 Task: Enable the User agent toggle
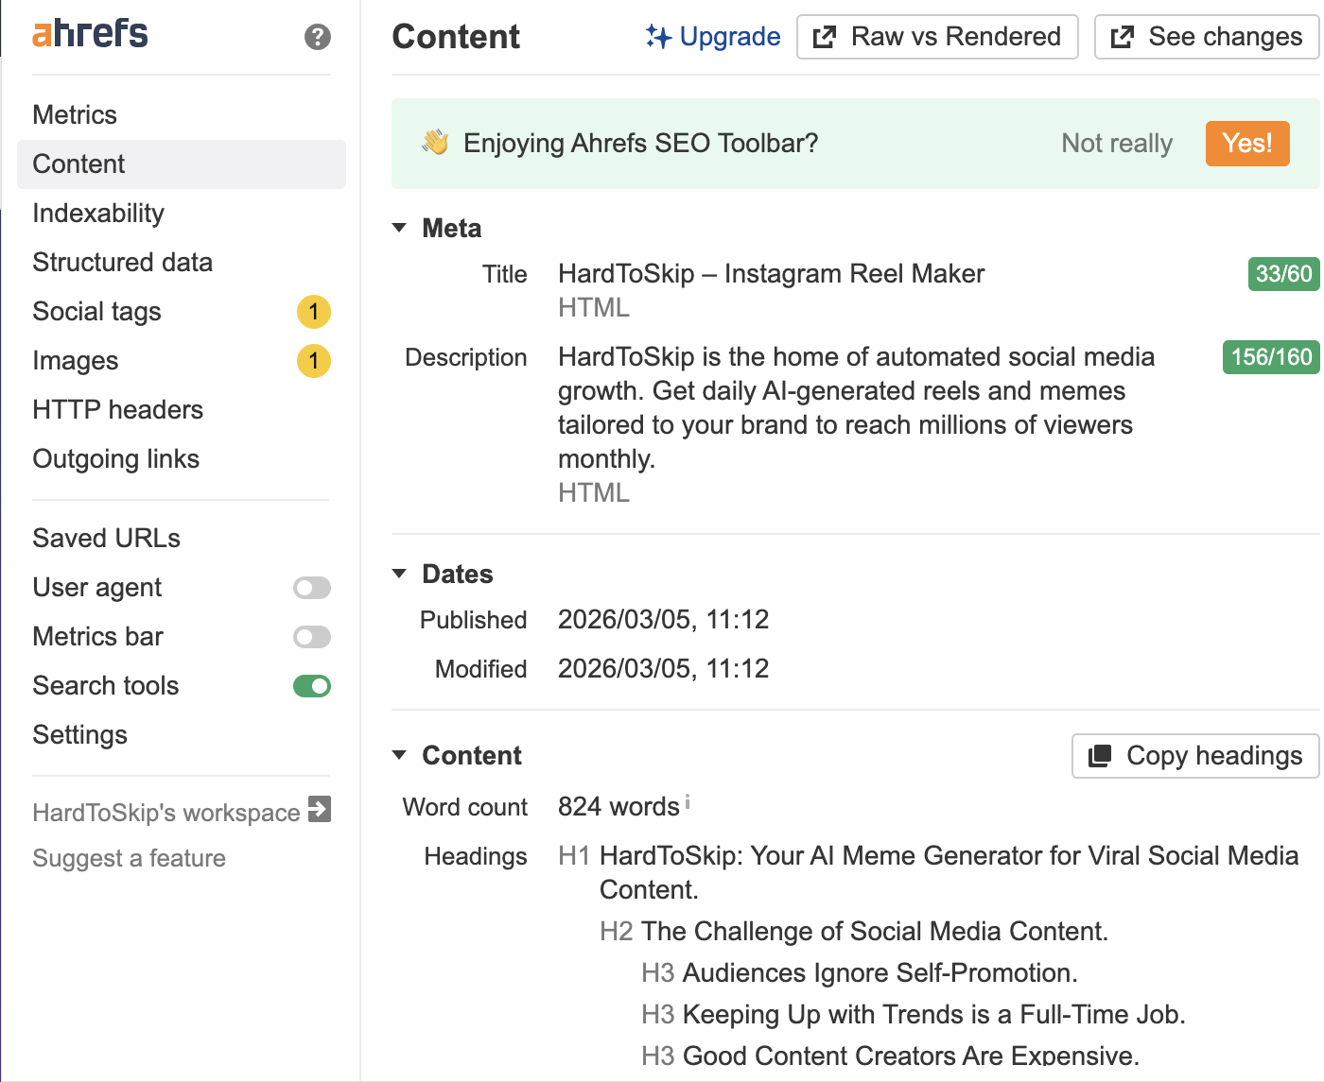tap(311, 588)
